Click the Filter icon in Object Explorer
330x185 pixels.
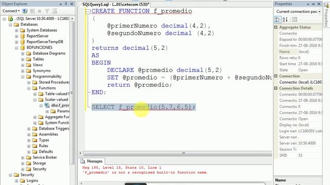(47, 11)
